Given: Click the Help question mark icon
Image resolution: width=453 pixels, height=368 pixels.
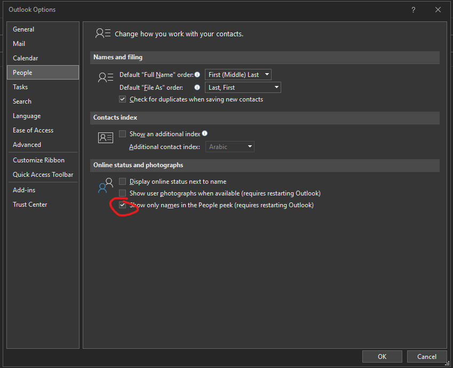Looking at the screenshot, I should [414, 10].
